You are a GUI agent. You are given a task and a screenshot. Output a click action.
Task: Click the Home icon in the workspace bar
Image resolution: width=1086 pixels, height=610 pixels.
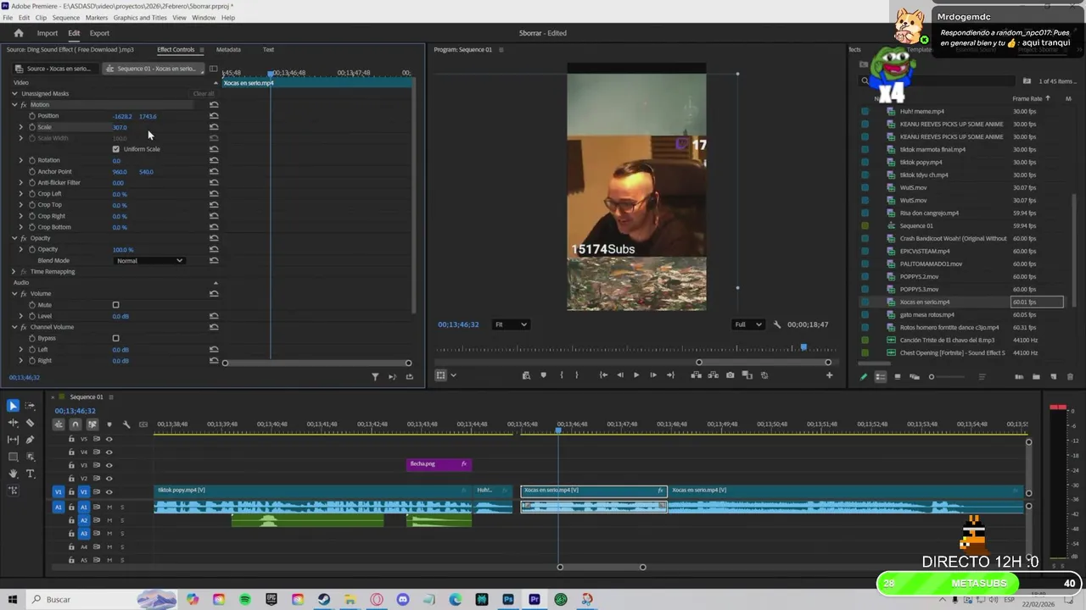coord(19,33)
